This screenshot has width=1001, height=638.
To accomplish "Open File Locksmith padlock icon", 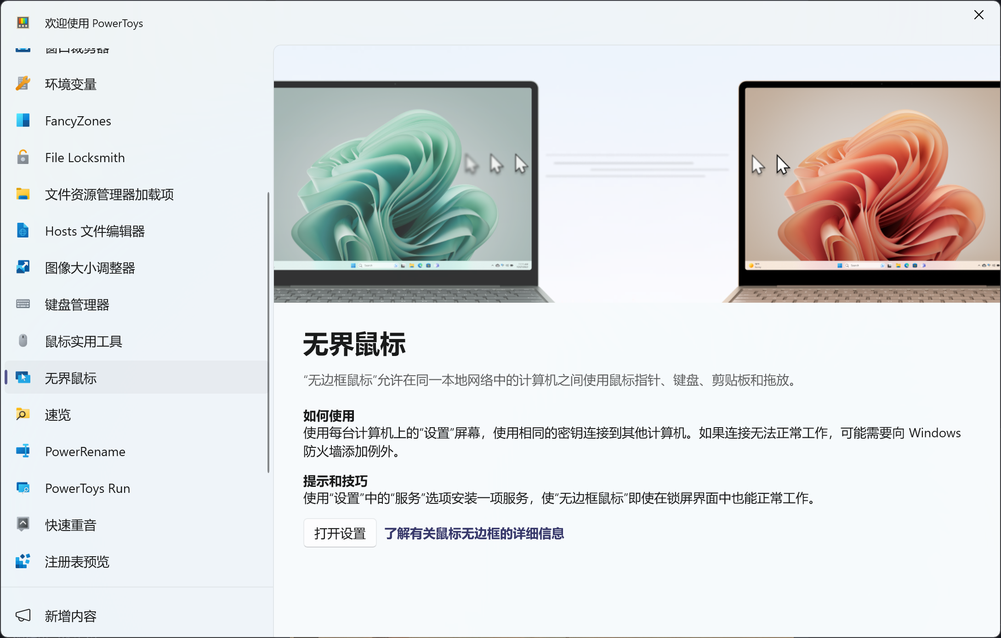I will pyautogui.click(x=23, y=157).
